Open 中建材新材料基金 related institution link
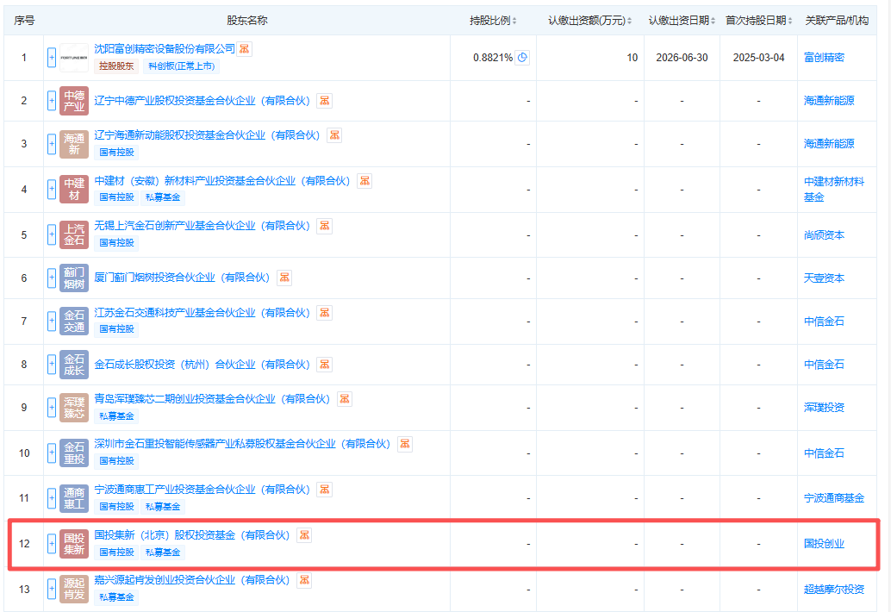 [x=833, y=190]
